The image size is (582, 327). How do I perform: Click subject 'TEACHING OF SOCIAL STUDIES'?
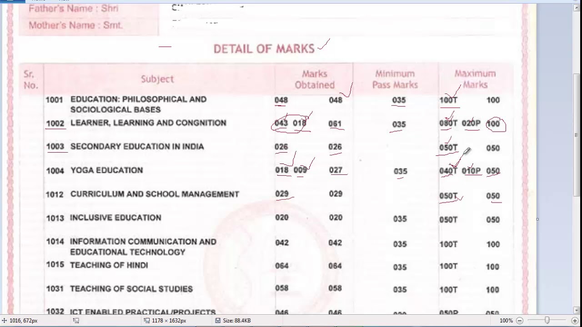pyautogui.click(x=131, y=289)
